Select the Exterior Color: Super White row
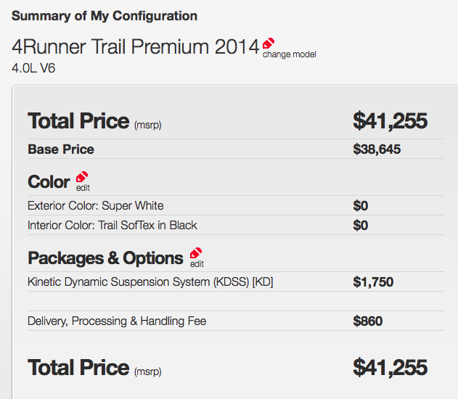The image size is (458, 399). (x=236, y=205)
